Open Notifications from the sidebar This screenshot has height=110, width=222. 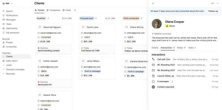pos(12,15)
